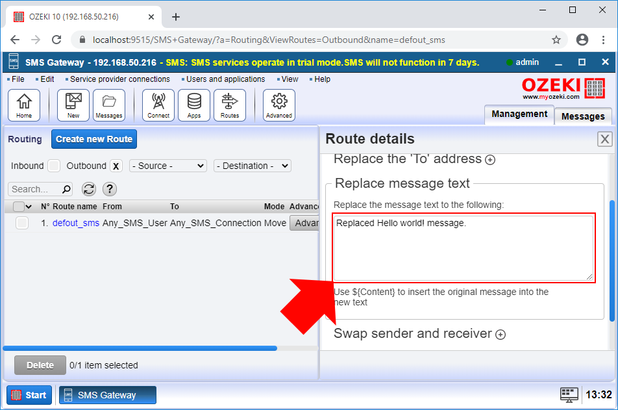Click the Delete button

pyautogui.click(x=40, y=365)
